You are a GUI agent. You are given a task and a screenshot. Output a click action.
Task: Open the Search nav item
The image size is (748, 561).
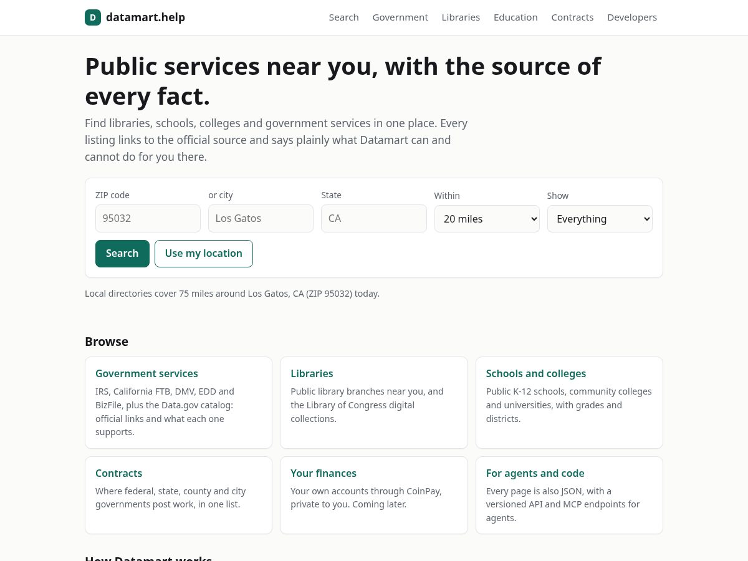(343, 17)
